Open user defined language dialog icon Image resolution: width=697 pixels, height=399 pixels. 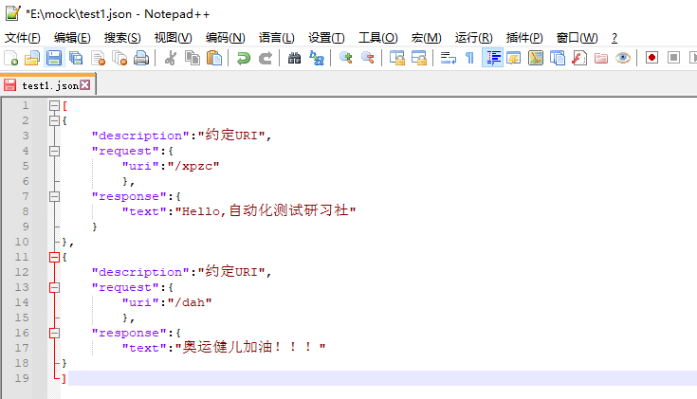(513, 58)
